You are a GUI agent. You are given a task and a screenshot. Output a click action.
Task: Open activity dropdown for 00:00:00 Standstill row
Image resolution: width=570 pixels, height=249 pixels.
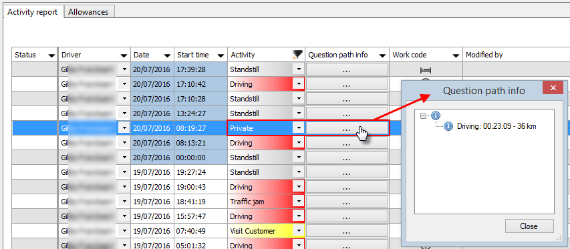[299, 158]
